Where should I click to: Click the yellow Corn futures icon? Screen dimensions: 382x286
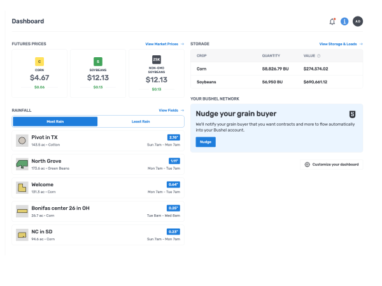39,62
